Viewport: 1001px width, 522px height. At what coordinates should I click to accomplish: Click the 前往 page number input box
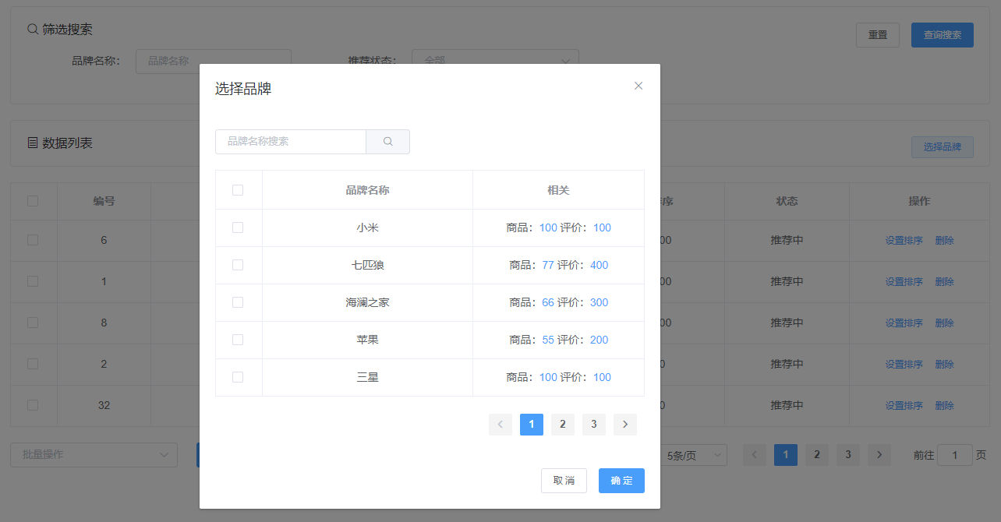(955, 455)
